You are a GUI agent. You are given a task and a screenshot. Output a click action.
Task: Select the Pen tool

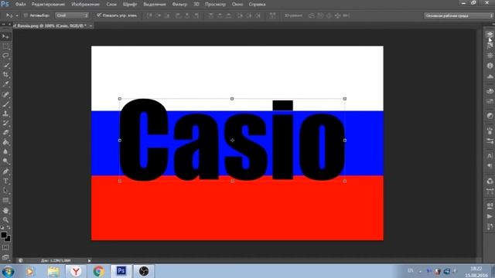click(x=5, y=171)
